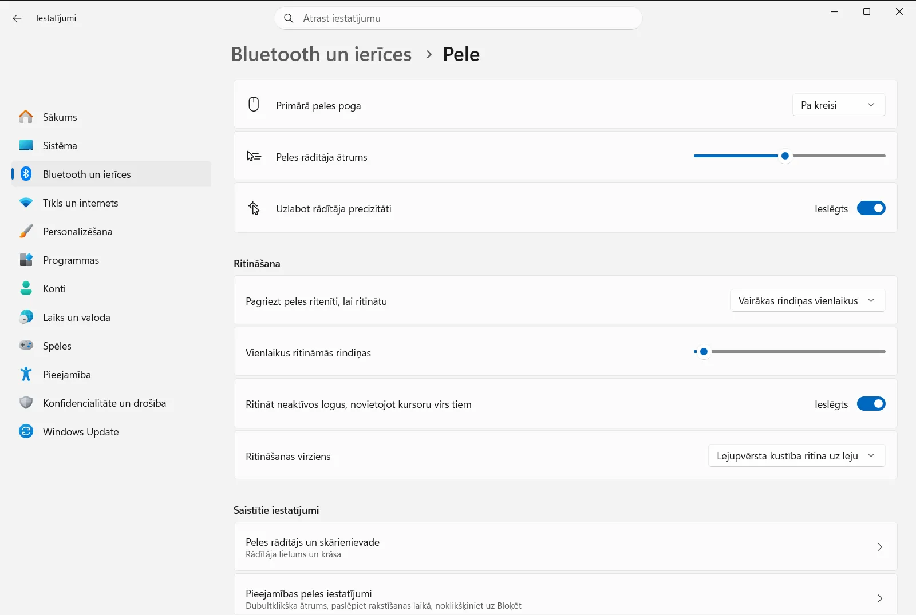Click the Windows Update sync icon
The width and height of the screenshot is (916, 615).
26,431
